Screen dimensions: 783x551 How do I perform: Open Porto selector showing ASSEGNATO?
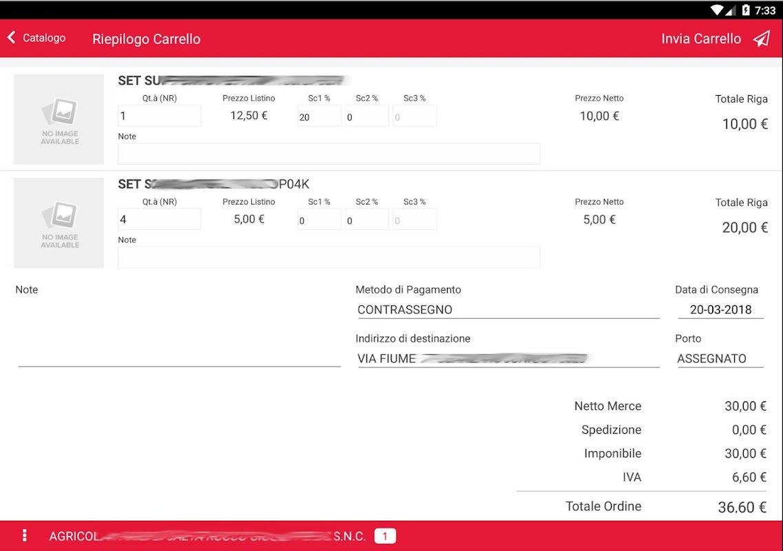(720, 359)
